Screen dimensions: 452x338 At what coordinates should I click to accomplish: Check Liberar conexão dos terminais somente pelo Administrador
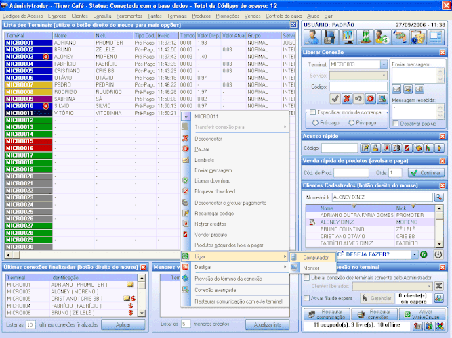point(307,278)
